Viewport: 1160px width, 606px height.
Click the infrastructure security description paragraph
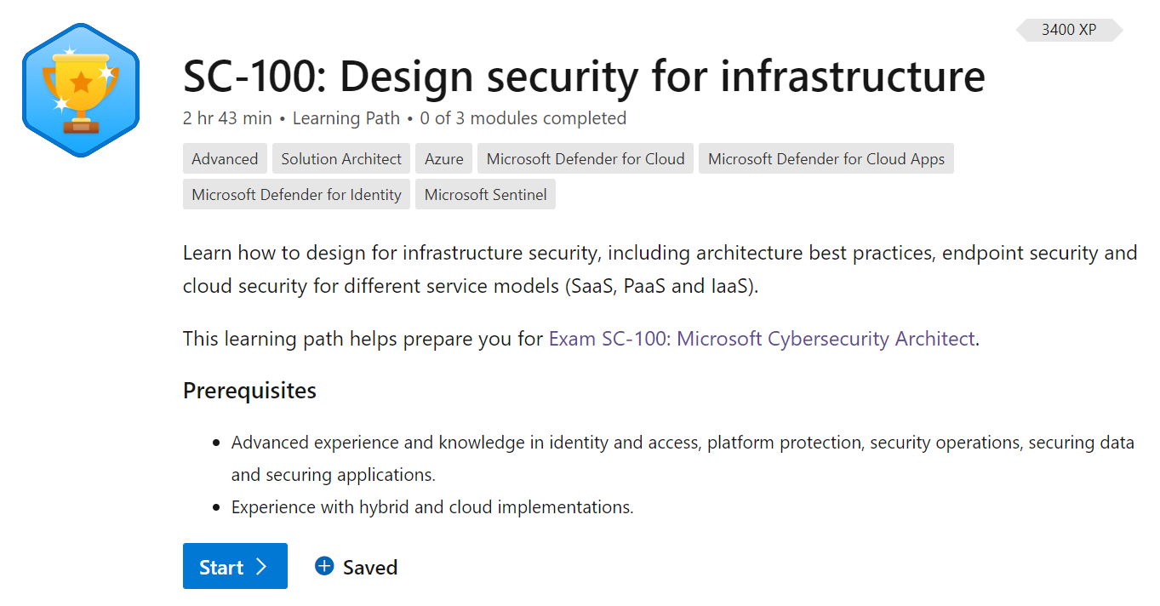[x=660, y=269]
